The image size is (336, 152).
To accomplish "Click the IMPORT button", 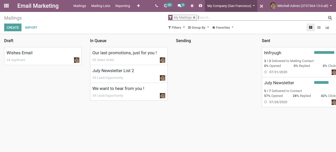I will tap(31, 27).
